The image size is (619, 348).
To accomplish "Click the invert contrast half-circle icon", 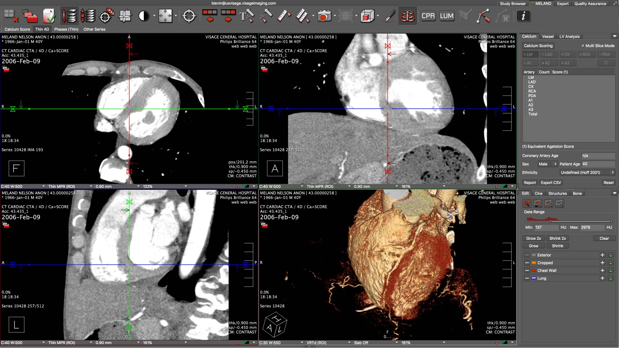I will point(144,16).
